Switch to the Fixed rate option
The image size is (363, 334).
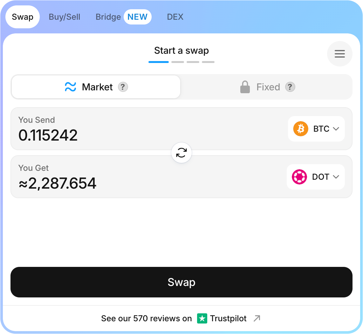(x=267, y=87)
